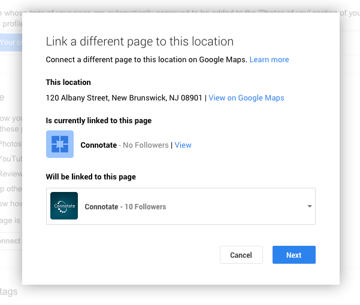Click 'Will be linked to this page' heading
The image size is (360, 305).
(x=91, y=176)
